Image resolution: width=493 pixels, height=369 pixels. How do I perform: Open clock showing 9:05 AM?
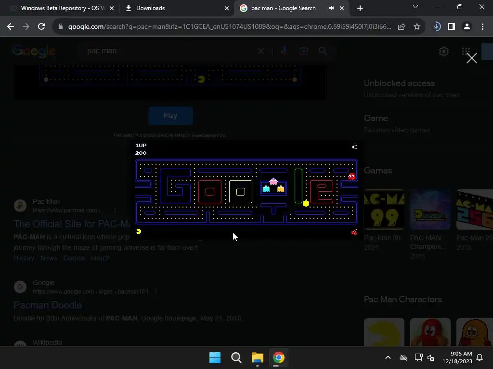(457, 357)
